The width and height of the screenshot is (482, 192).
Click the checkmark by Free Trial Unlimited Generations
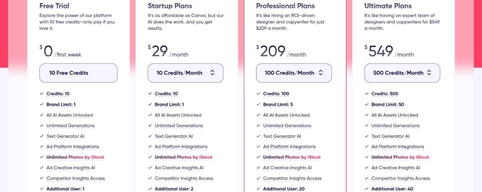pyautogui.click(x=41, y=126)
